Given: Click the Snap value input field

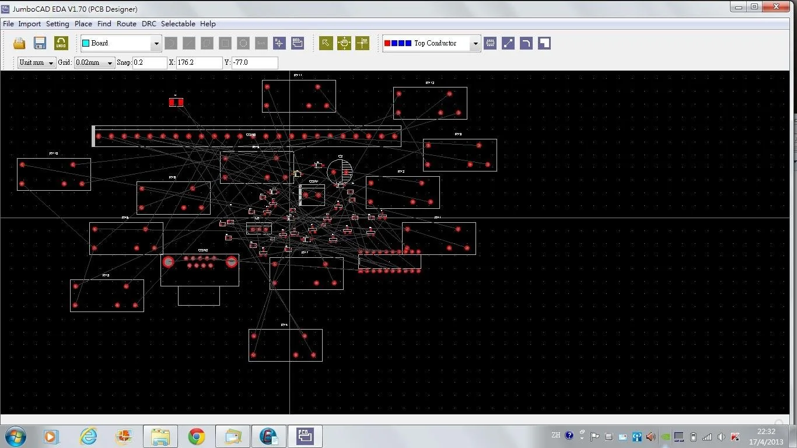Looking at the screenshot, I should pyautogui.click(x=149, y=62).
